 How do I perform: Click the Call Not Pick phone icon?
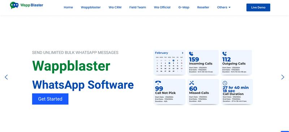click(158, 83)
